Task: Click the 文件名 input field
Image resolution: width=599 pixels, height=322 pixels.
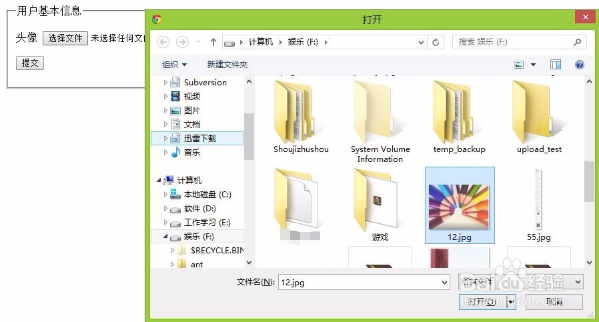Action: point(363,282)
